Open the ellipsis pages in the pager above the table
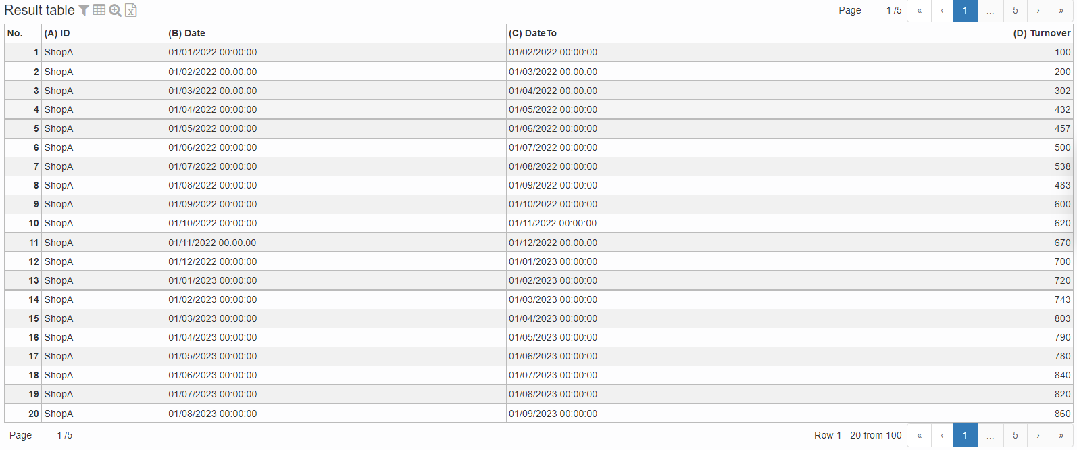 pyautogui.click(x=990, y=11)
